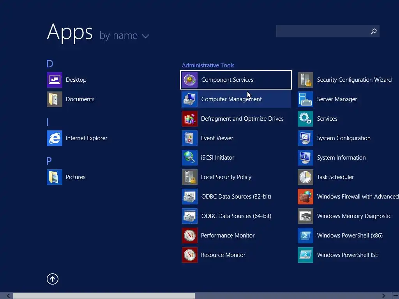The image size is (399, 299).
Task: Click the zoom-out minus button bottom corner
Action: point(396,296)
